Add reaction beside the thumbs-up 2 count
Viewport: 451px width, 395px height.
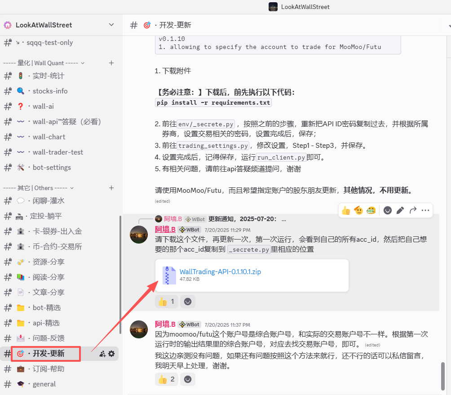tap(188, 380)
